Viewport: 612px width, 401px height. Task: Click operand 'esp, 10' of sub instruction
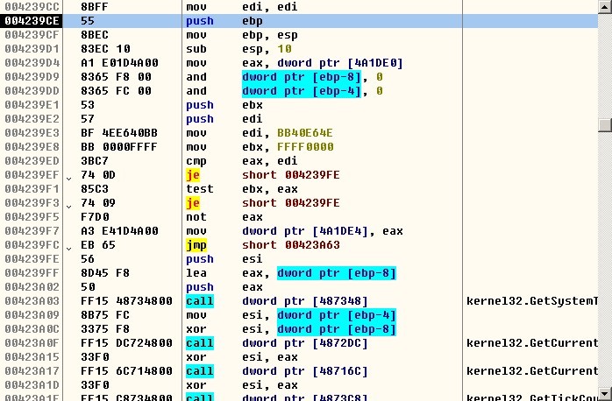pos(267,49)
